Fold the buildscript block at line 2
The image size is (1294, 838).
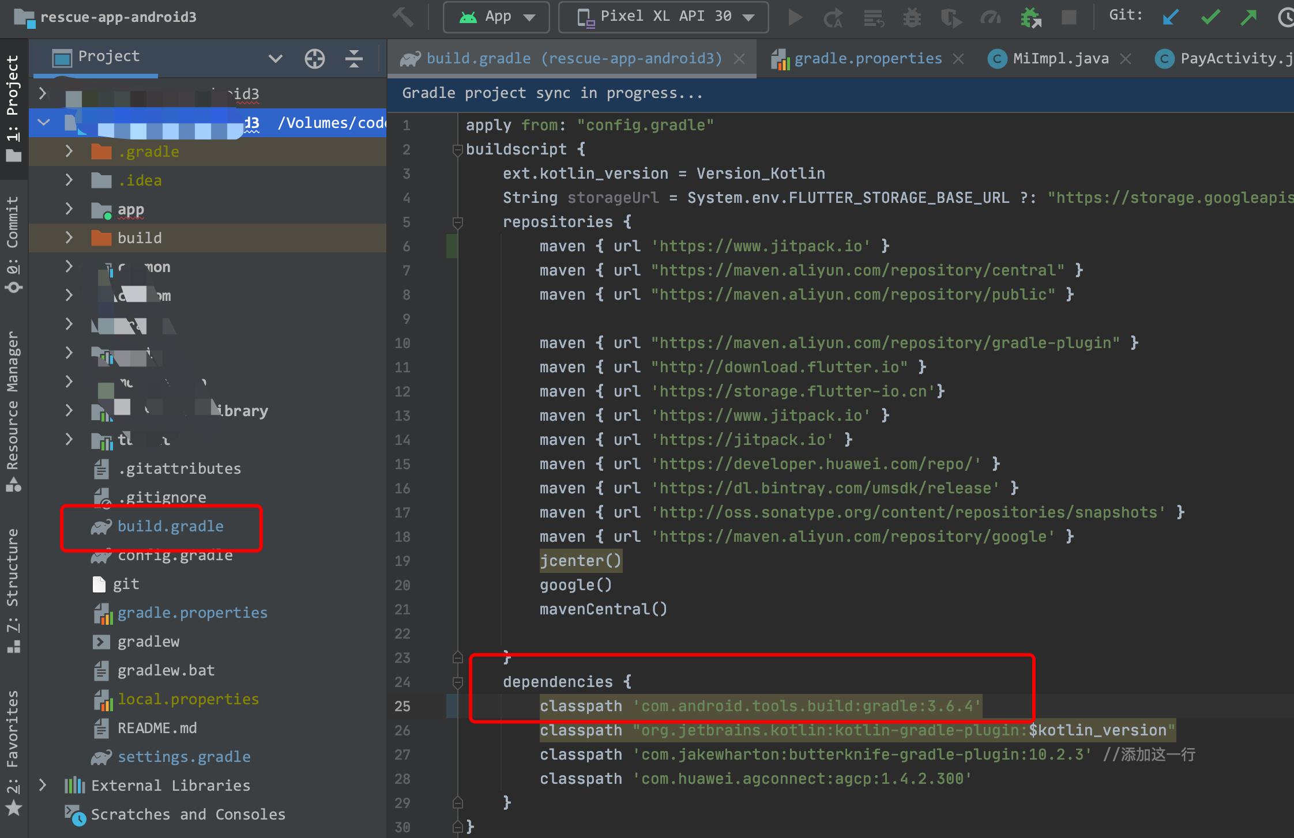pyautogui.click(x=458, y=150)
